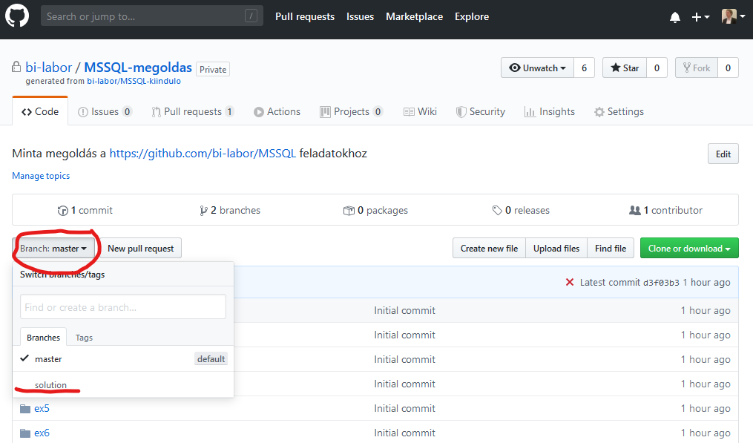Toggle the Branch: master dropdown

pos(53,249)
